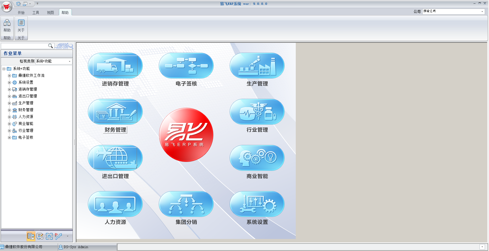Expand the 进销存管理 tree node
Screen dimensions: 489x251
[9, 89]
